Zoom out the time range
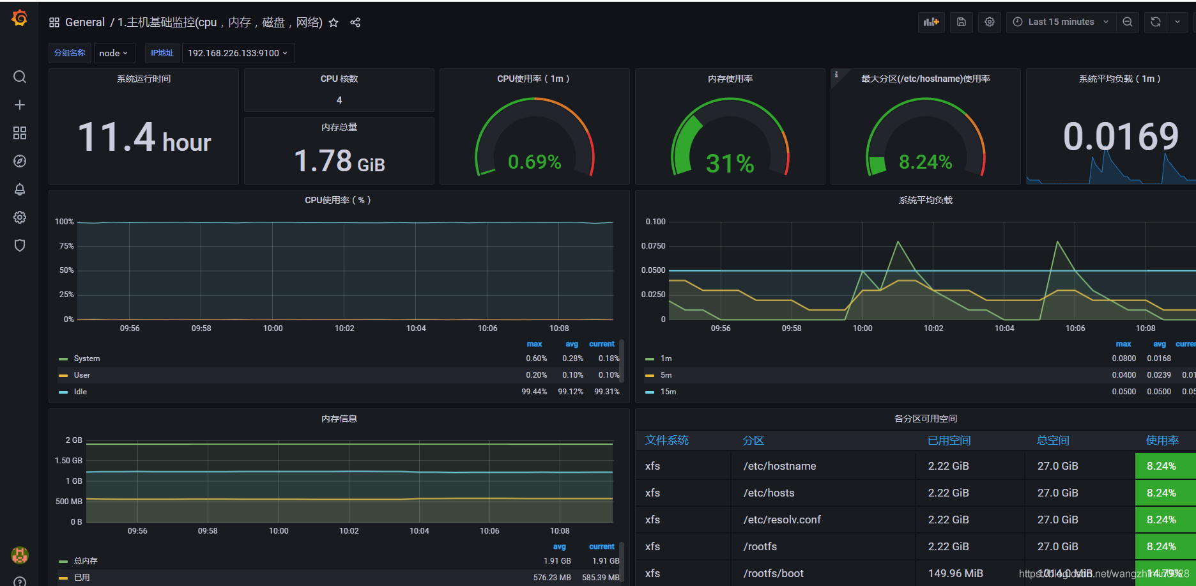This screenshot has width=1196, height=586. point(1127,22)
